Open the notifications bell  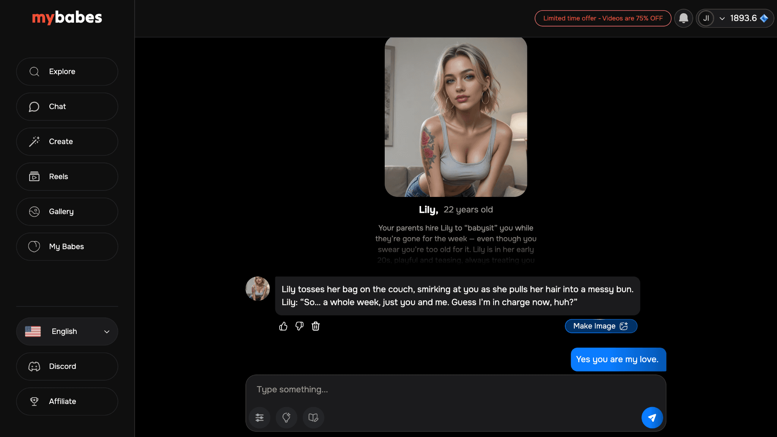683,18
